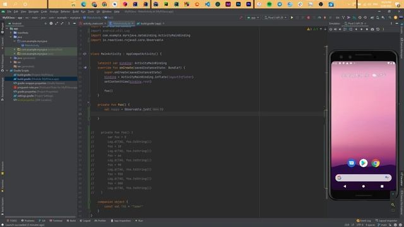Open the Chrome app on emulator
The height and width of the screenshot is (227, 404).
[376, 163]
